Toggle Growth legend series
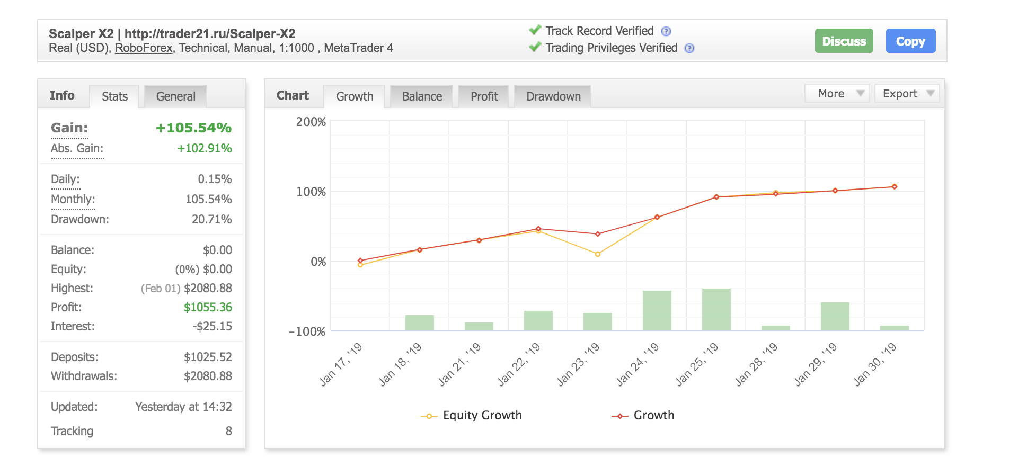The height and width of the screenshot is (467, 1009). coord(643,416)
